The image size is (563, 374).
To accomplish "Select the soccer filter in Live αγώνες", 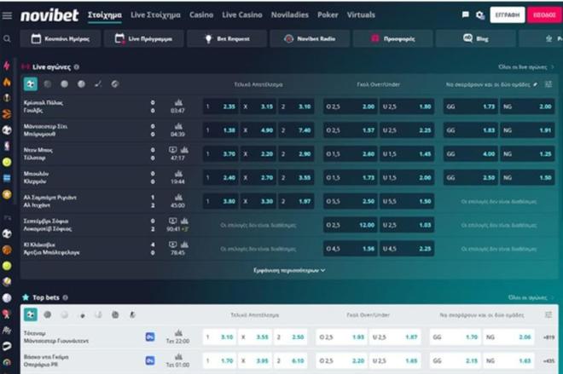I will tap(31, 83).
